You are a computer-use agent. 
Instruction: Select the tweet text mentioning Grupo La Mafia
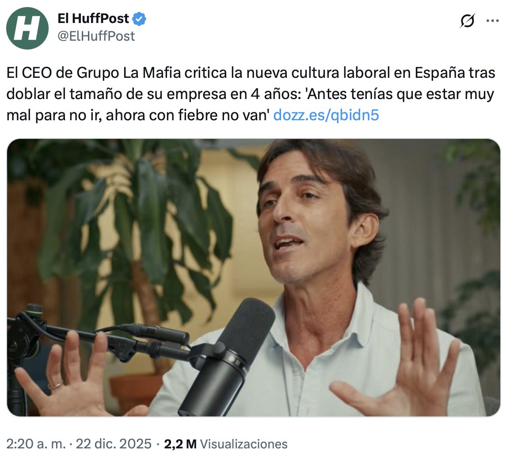[251, 94]
